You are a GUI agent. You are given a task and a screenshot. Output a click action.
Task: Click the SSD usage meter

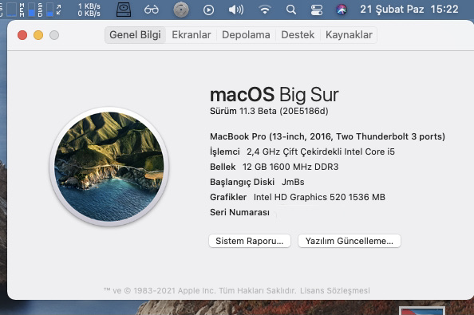pyautogui.click(x=45, y=10)
